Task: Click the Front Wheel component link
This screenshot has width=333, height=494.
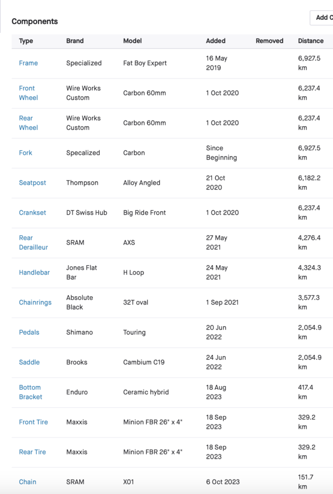Action: click(x=28, y=93)
